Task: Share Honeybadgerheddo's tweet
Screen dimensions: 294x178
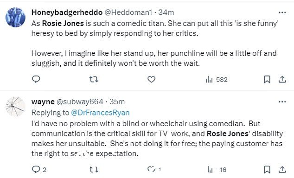Action: [282, 79]
